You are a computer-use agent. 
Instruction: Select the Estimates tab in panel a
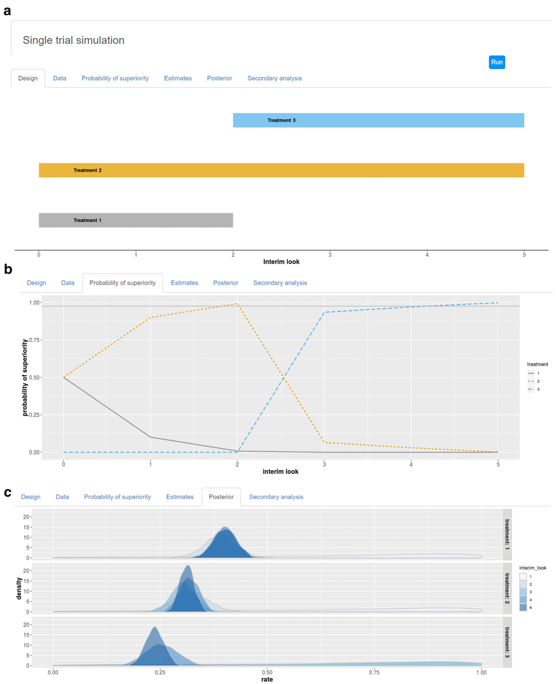[x=177, y=78]
